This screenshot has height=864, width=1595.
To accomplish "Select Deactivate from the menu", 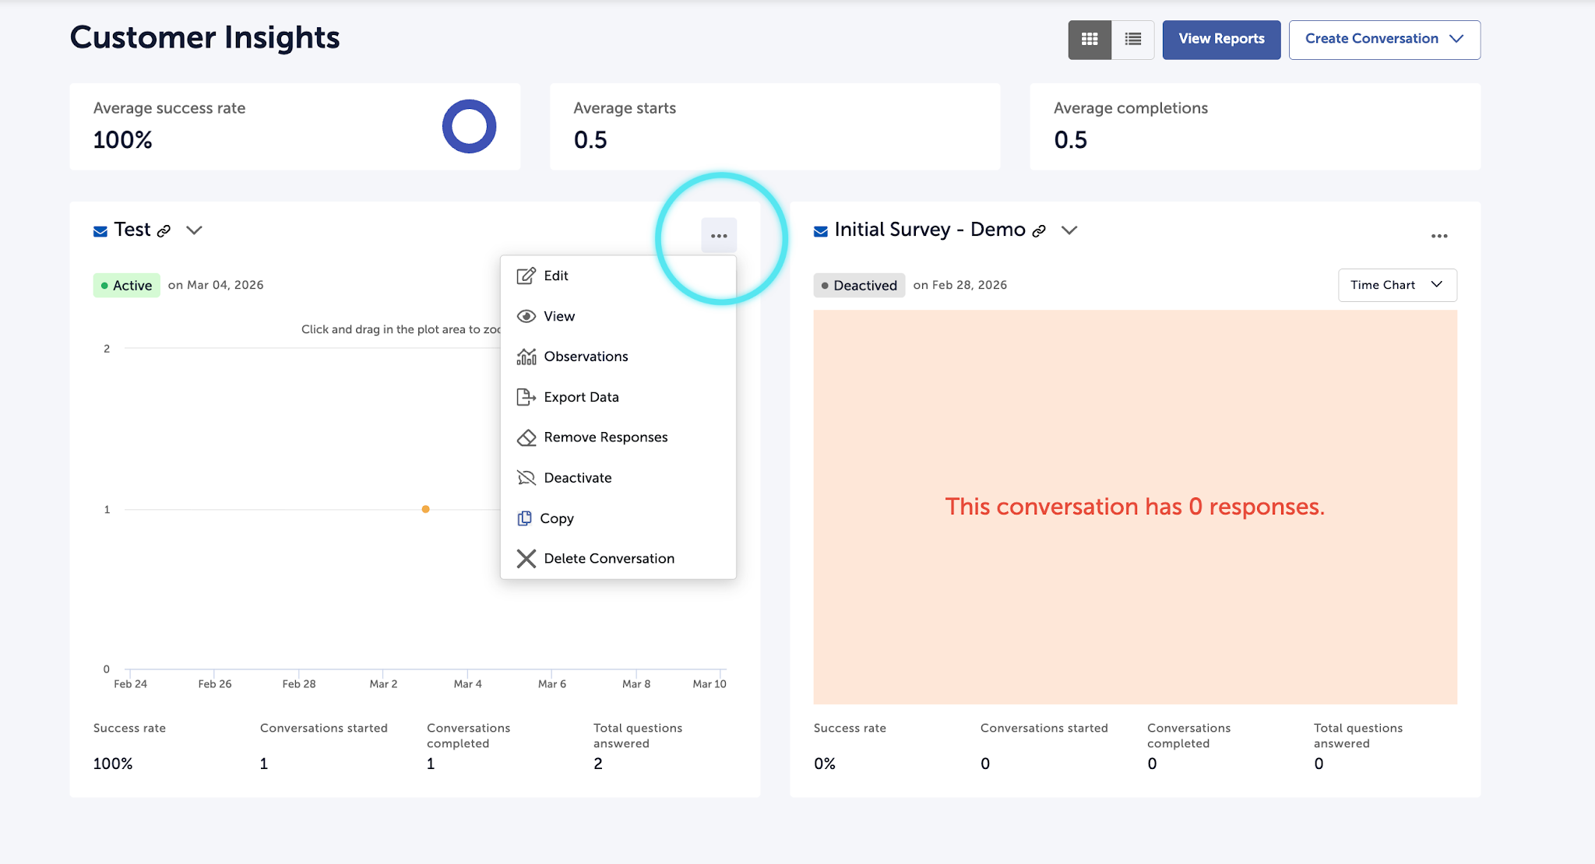I will point(577,478).
